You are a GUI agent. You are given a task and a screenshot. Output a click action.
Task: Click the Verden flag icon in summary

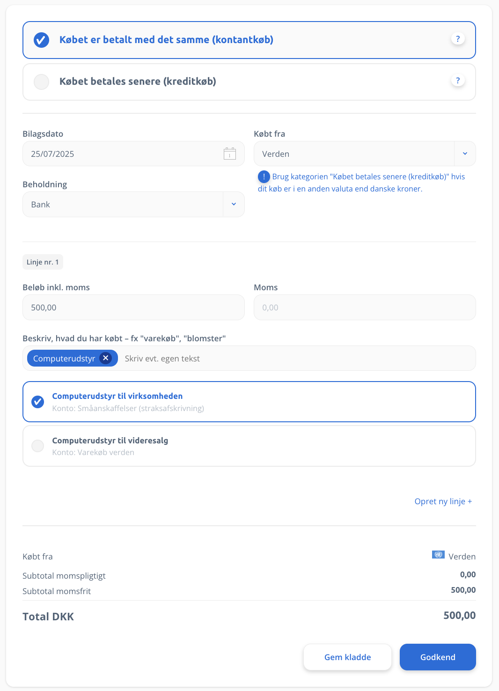pyautogui.click(x=438, y=555)
